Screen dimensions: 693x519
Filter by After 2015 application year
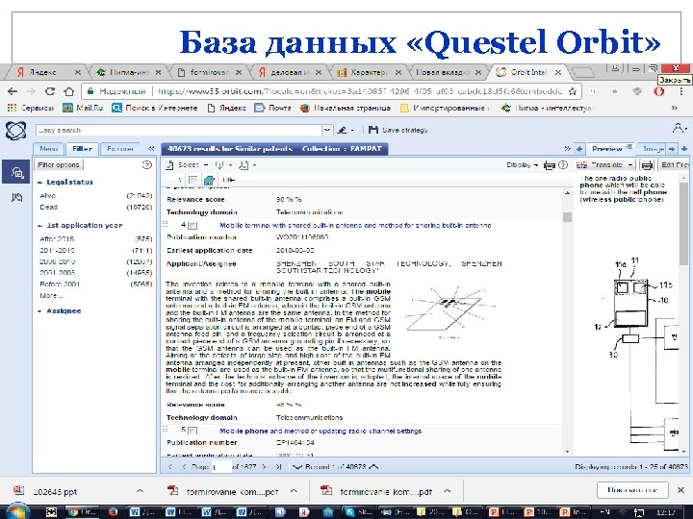pos(57,238)
